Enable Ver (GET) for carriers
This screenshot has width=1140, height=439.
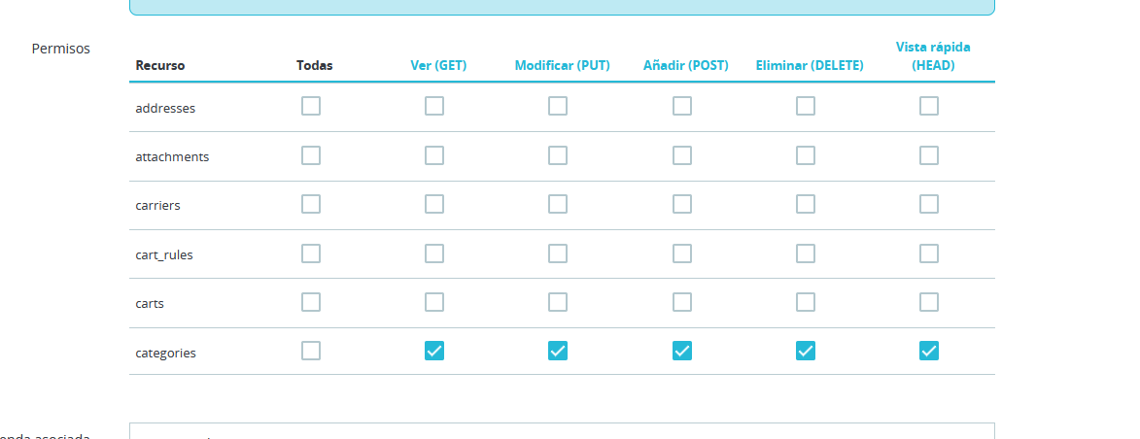pos(434,204)
